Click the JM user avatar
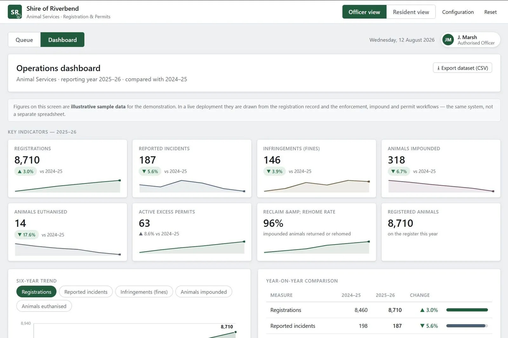508x338 pixels. pos(448,40)
